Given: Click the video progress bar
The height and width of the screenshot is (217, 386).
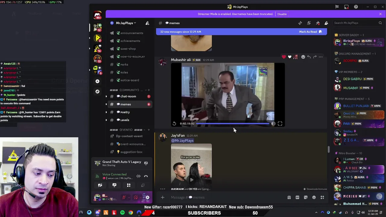Looking at the screenshot, I should point(233,124).
